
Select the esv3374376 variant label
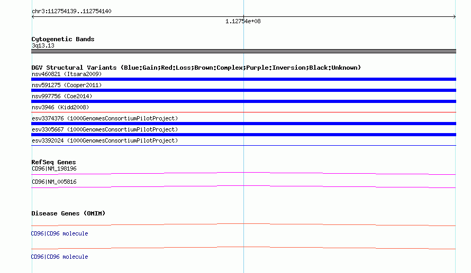105,118
